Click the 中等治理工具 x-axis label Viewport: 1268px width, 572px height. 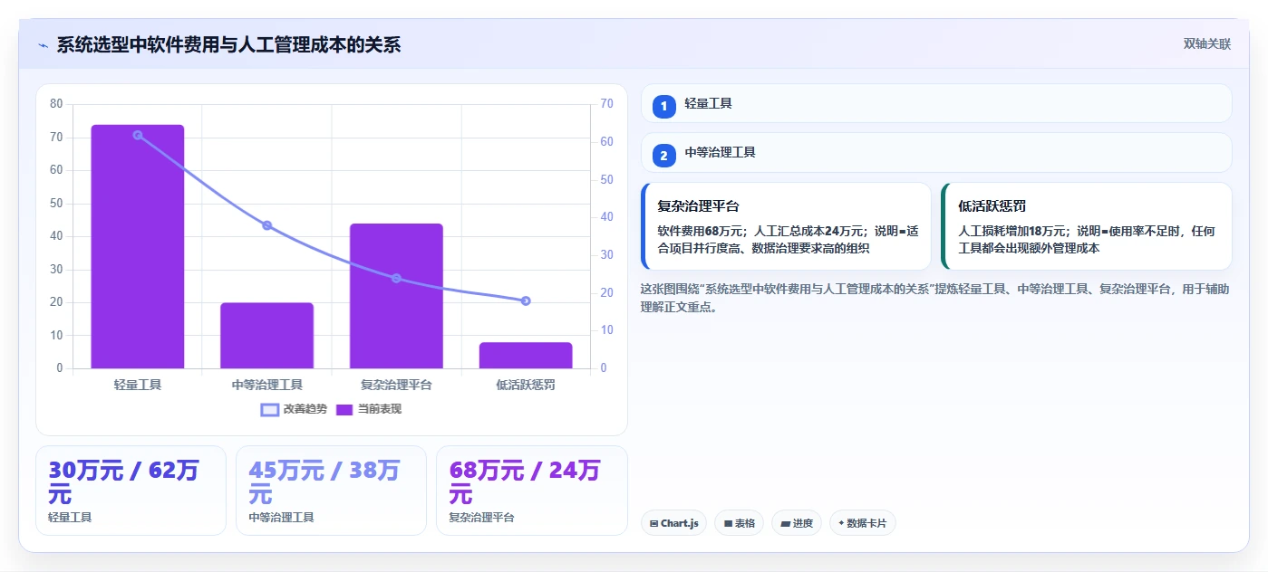pos(267,385)
